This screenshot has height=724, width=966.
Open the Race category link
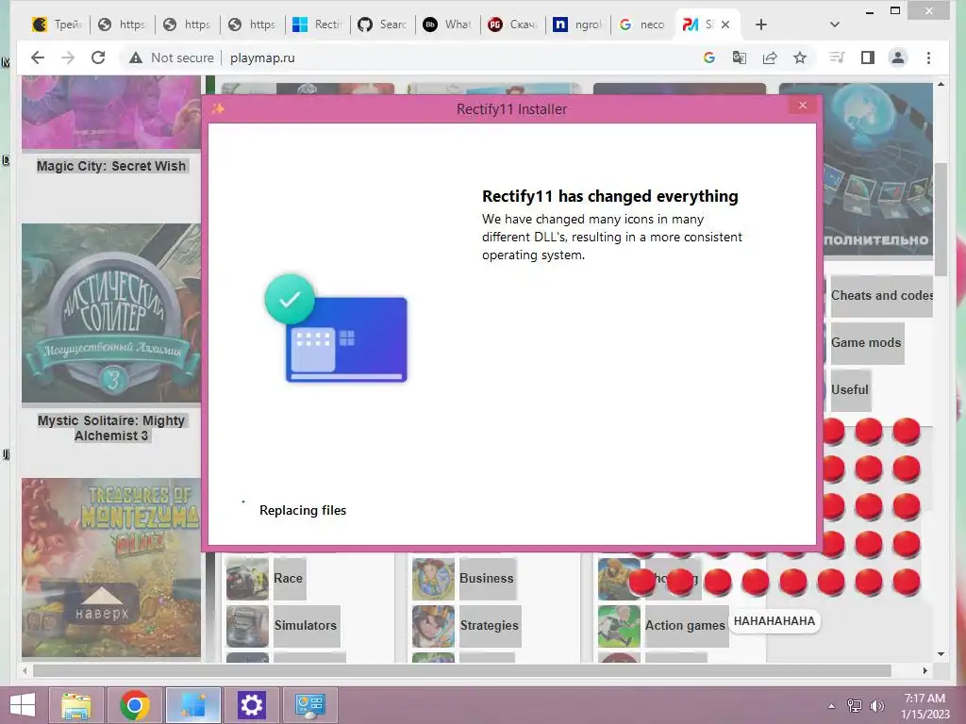pos(289,579)
